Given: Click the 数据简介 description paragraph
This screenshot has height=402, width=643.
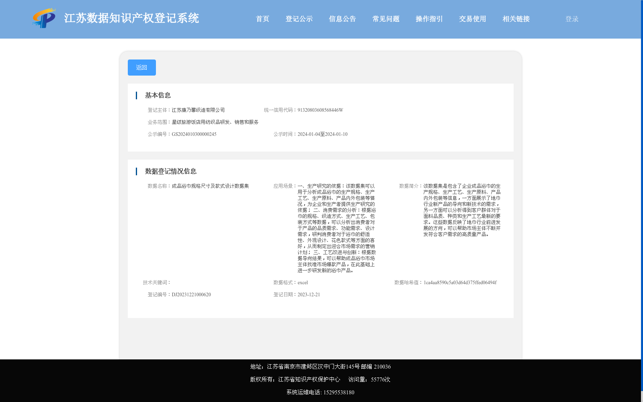Looking at the screenshot, I should (x=462, y=210).
